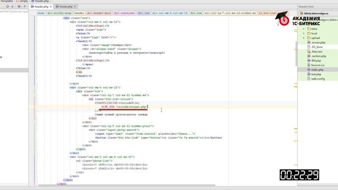Select web.config in Remote Host
Viewport: 338px width, 190px height.
point(318,79)
